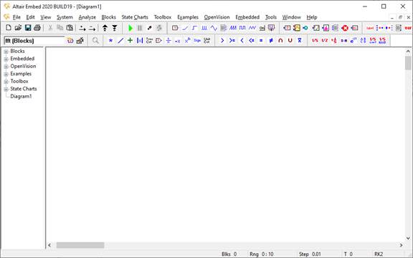Click the down-level double arrow icon

pos(115,28)
